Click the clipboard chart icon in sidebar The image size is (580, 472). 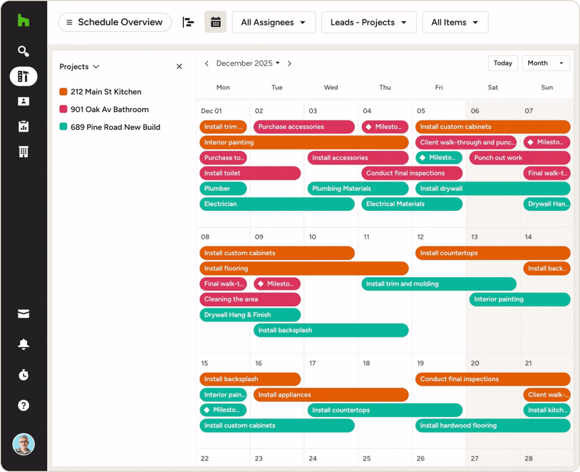coord(23,126)
